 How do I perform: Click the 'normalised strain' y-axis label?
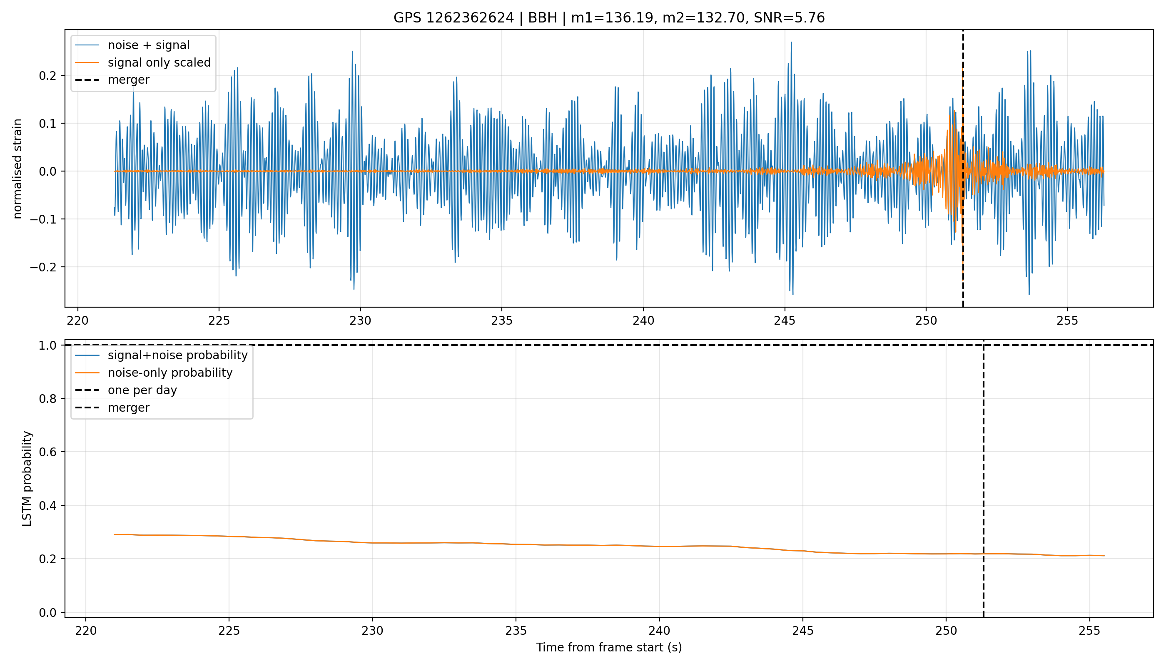click(x=17, y=169)
